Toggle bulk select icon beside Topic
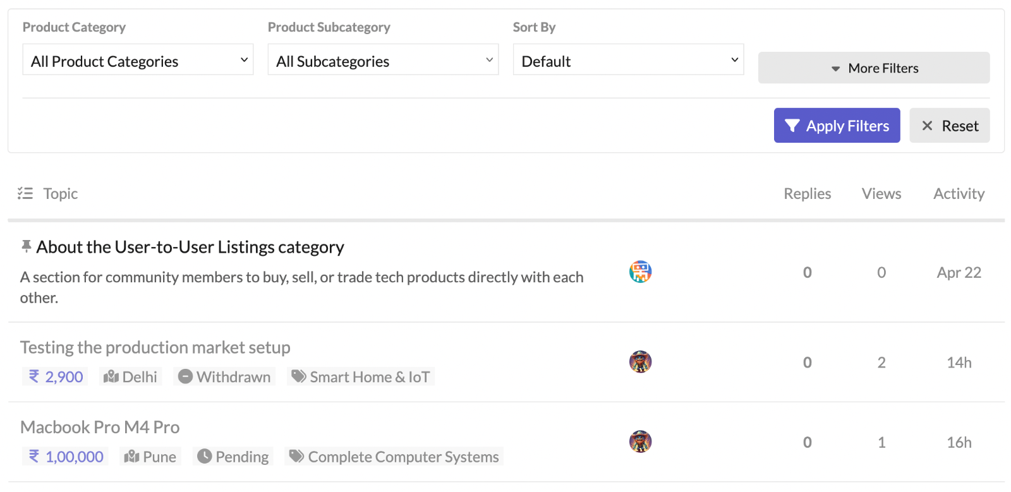1011x492 pixels. (x=25, y=193)
